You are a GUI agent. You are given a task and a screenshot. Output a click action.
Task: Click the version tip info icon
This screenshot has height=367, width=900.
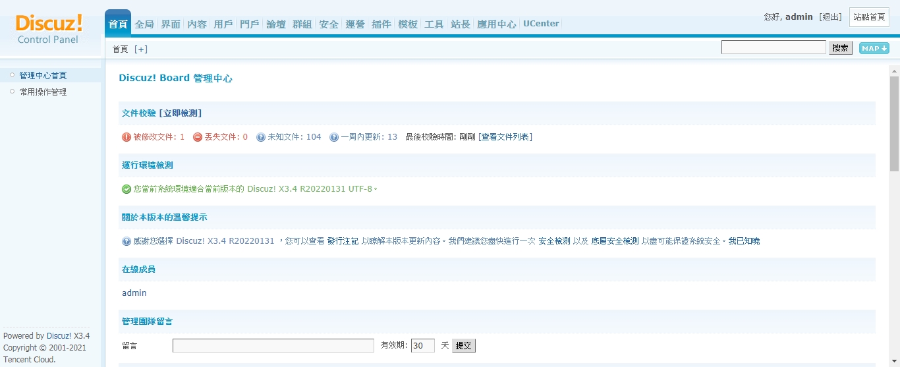click(x=127, y=241)
